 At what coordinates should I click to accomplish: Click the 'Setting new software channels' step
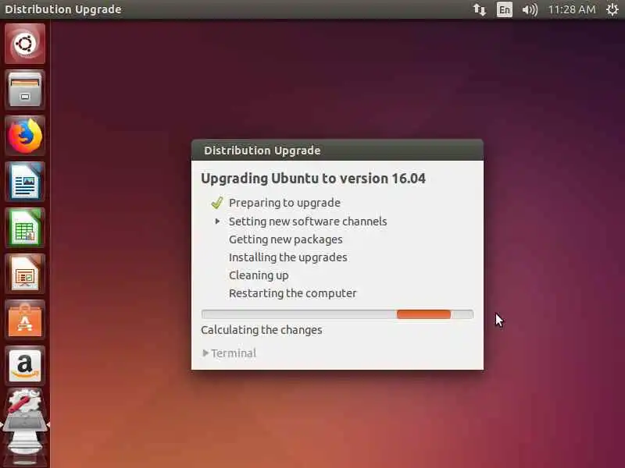[x=308, y=222]
